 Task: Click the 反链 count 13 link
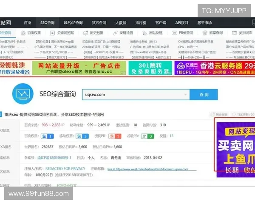tap(172, 136)
